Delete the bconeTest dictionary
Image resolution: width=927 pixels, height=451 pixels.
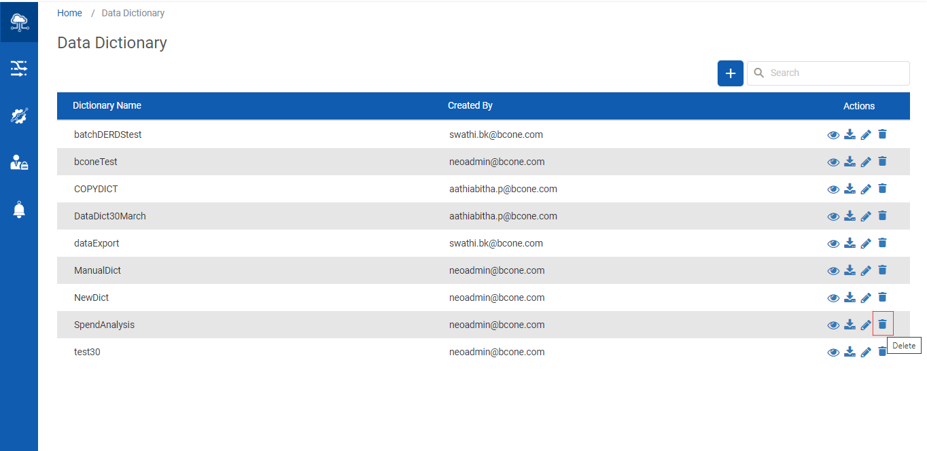(882, 162)
